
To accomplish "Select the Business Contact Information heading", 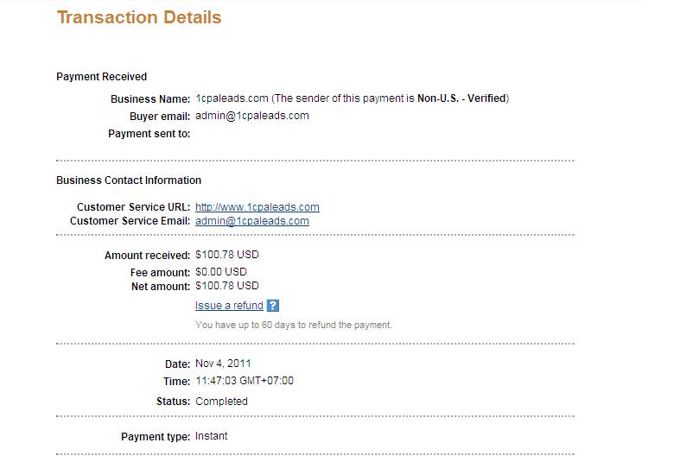I will [129, 180].
